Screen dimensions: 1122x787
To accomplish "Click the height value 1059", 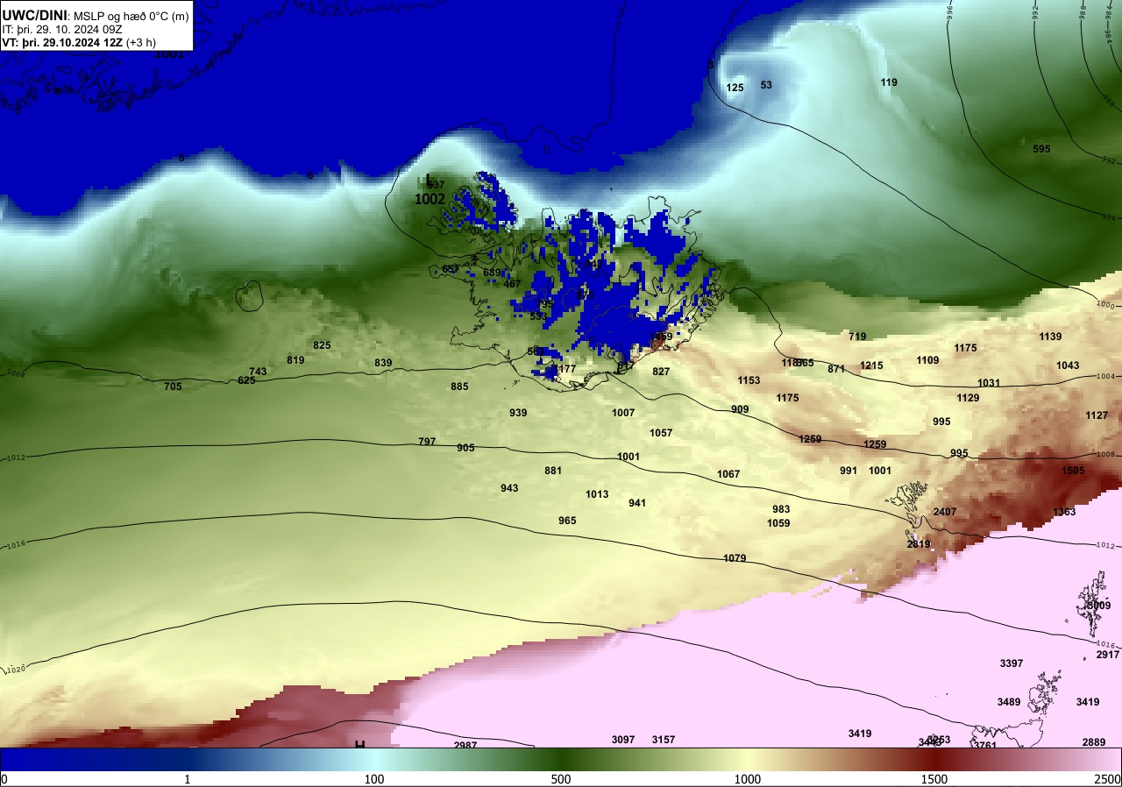I will point(778,523).
